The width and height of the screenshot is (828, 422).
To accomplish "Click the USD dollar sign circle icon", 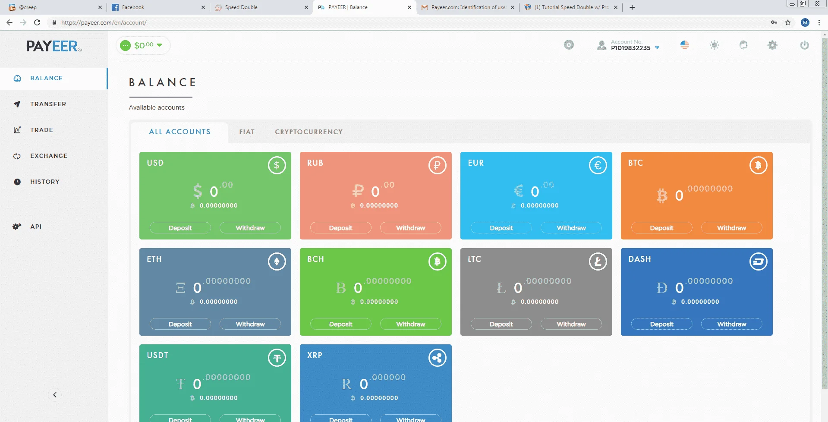I will [277, 165].
